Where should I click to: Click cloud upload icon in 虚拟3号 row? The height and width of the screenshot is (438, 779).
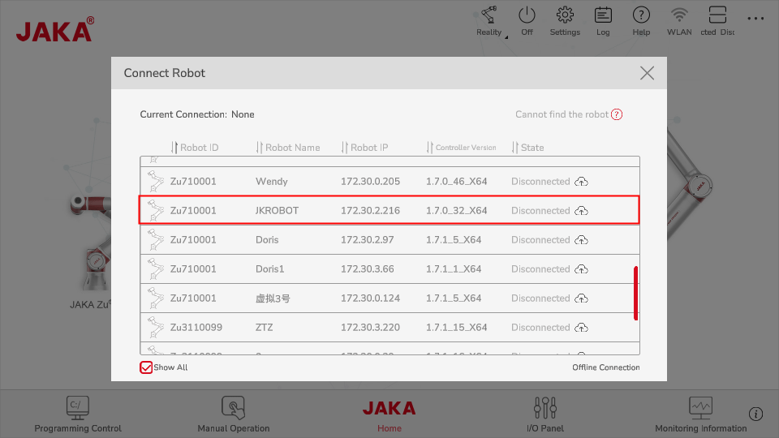click(581, 298)
